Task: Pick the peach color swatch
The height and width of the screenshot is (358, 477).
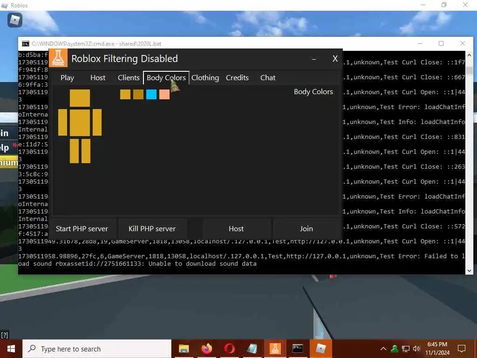Action: point(164,94)
